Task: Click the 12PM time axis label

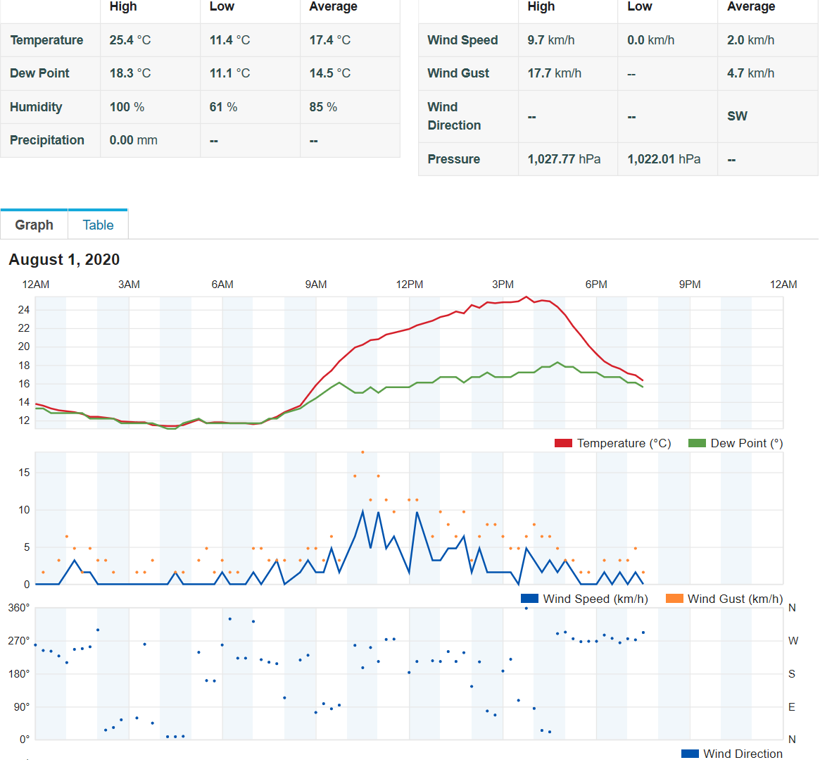Action: pyautogui.click(x=410, y=285)
